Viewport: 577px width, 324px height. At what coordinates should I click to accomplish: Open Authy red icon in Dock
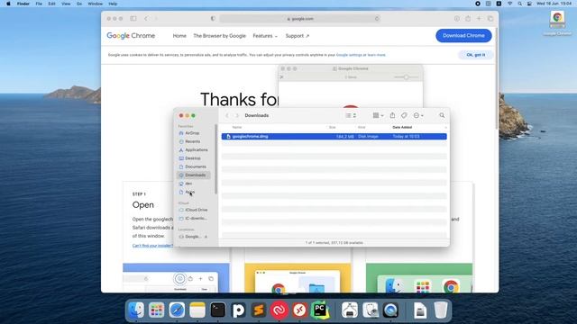tap(279, 310)
